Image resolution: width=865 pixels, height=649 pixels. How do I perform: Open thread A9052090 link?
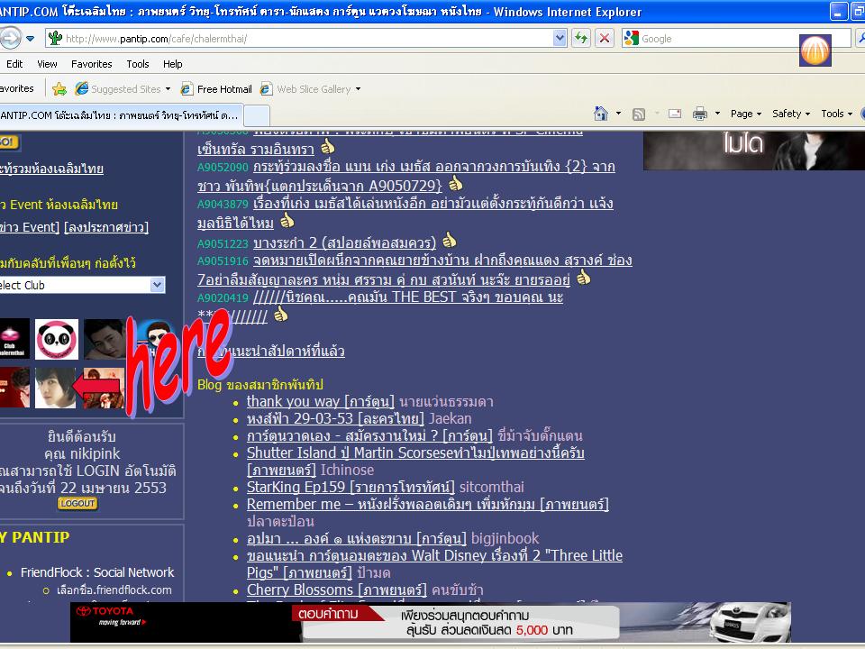click(x=406, y=176)
